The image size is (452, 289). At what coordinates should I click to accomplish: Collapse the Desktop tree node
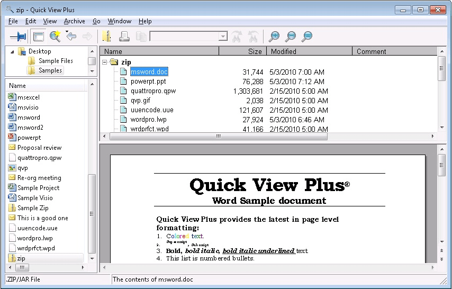coord(12,52)
